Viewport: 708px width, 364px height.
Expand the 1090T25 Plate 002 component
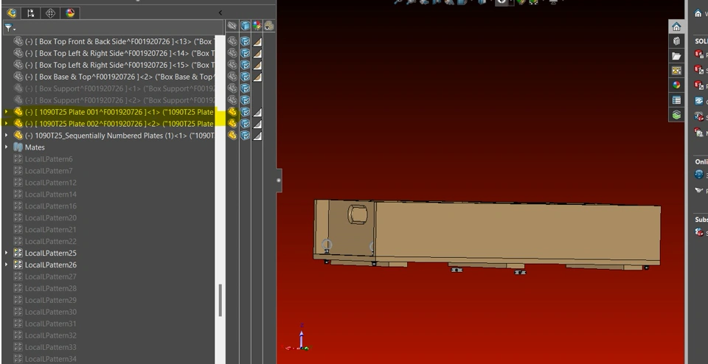[x=7, y=124]
